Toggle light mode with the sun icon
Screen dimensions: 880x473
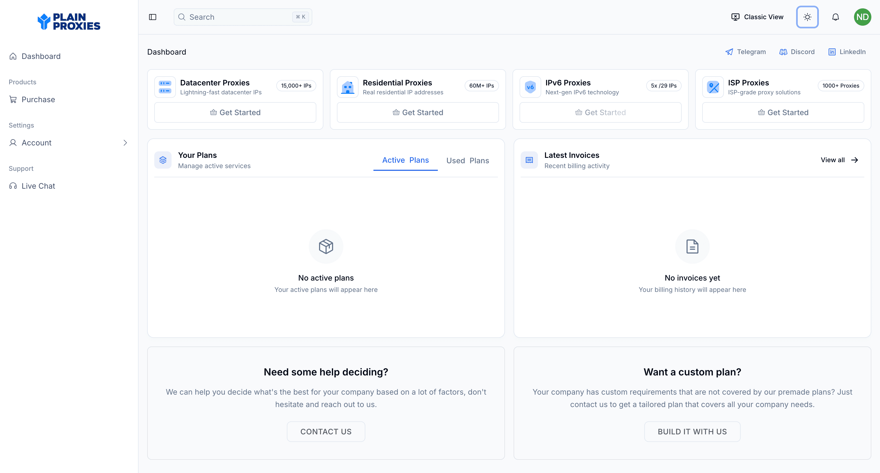807,17
